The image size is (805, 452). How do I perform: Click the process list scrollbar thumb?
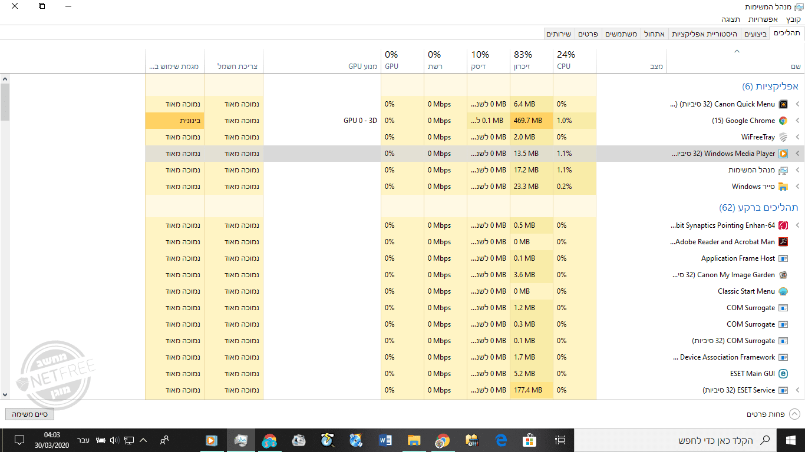point(5,102)
